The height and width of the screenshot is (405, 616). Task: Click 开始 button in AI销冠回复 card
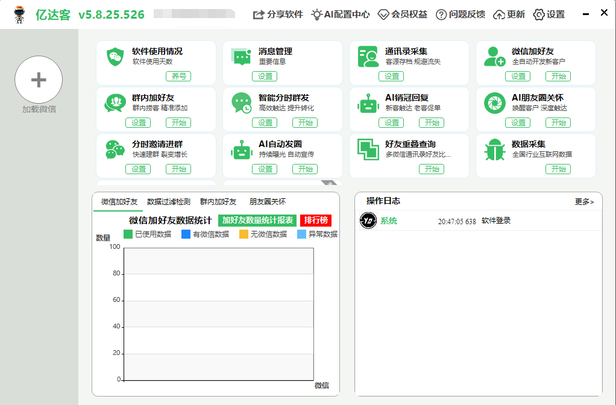(x=432, y=122)
